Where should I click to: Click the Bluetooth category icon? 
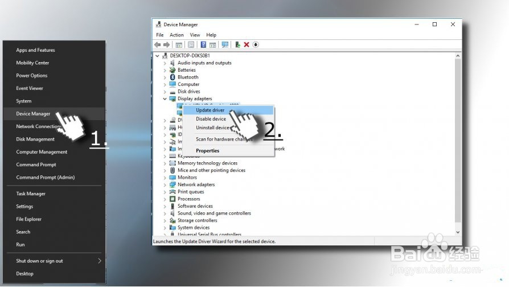173,77
